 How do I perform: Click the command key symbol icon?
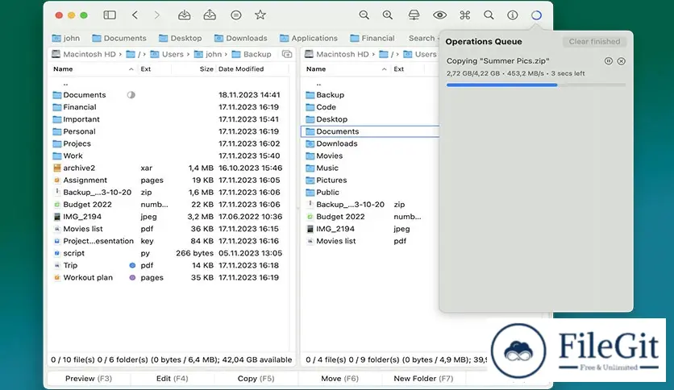pos(464,15)
